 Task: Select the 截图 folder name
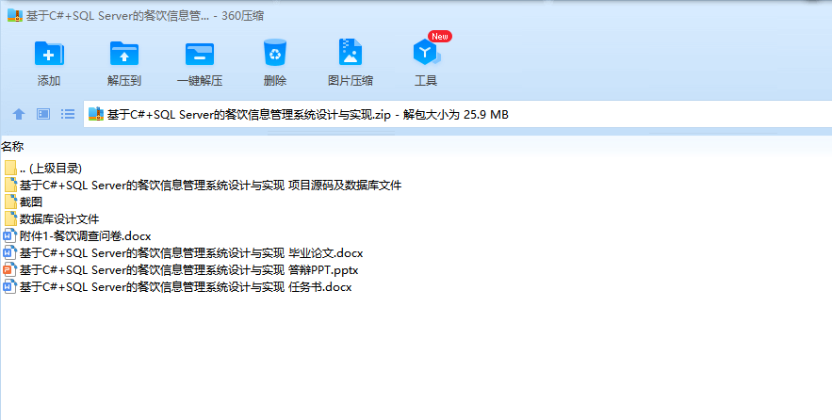[31, 202]
